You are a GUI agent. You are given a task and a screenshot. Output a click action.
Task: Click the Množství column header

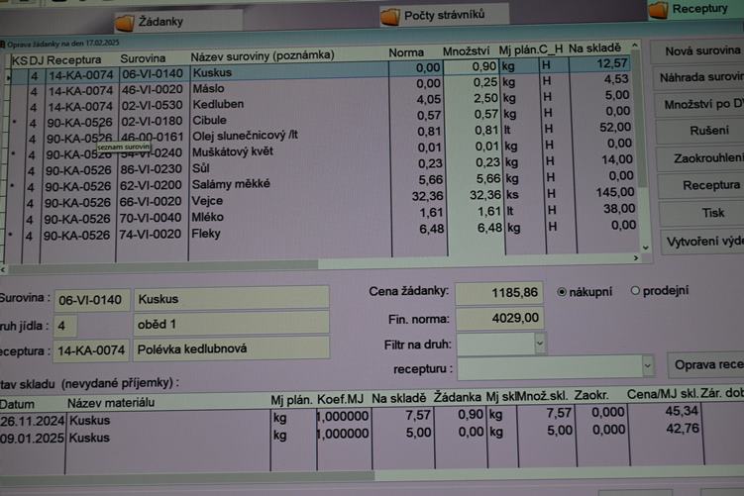coord(466,51)
